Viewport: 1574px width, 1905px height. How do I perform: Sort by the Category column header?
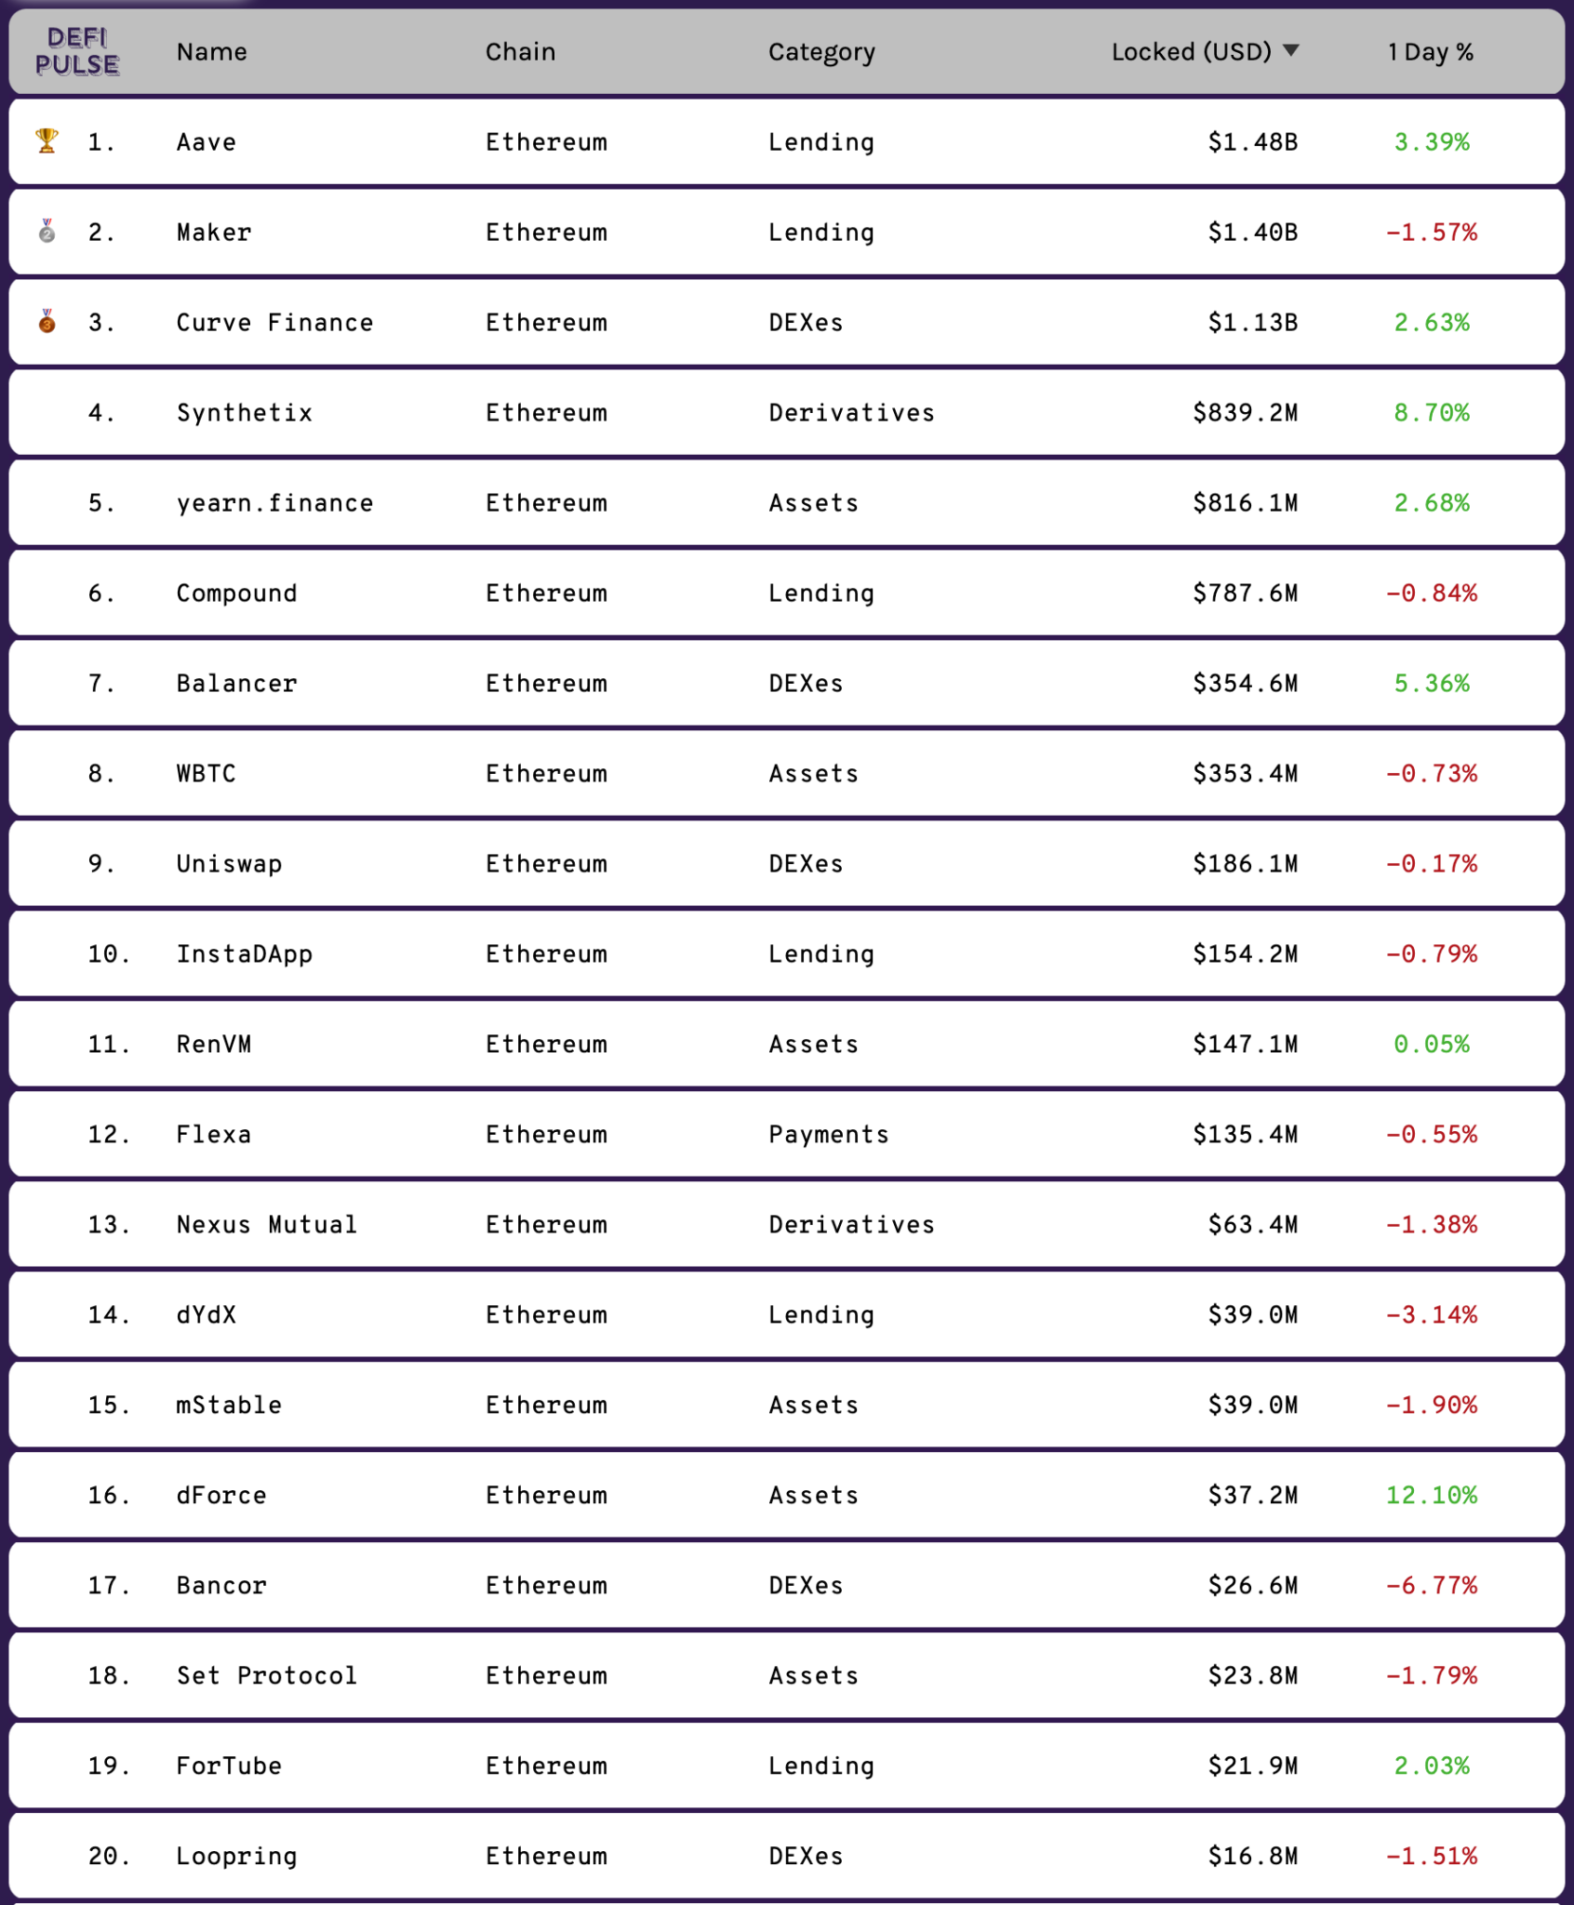tap(821, 52)
